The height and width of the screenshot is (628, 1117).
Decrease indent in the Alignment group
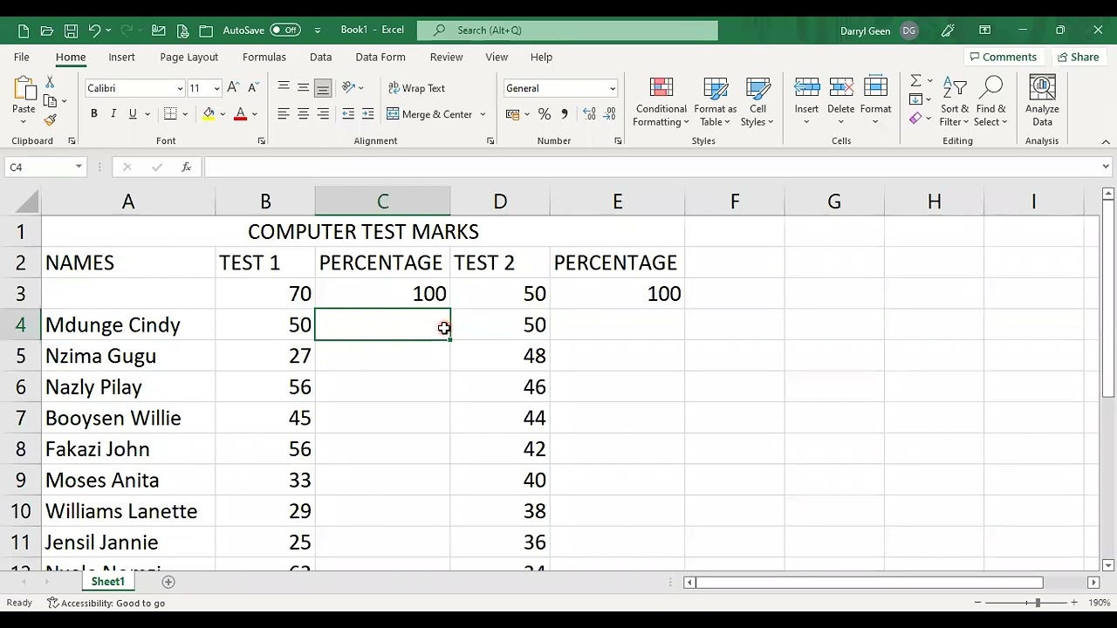click(x=348, y=114)
